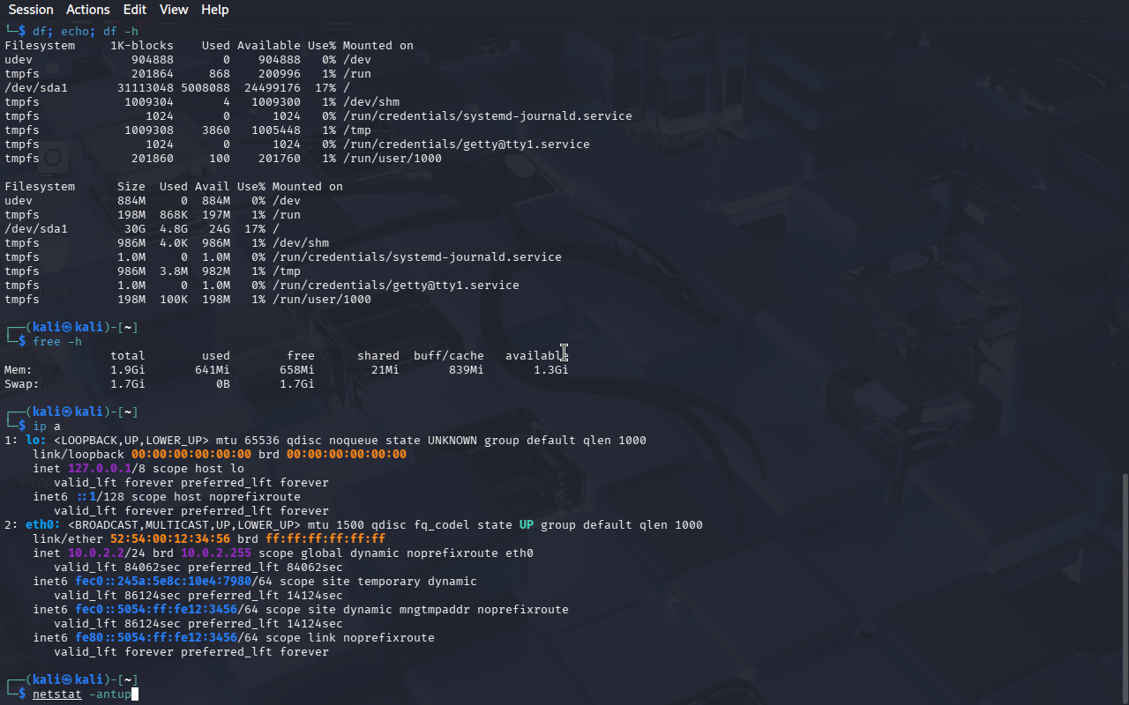Click the ip a command text

pos(46,427)
